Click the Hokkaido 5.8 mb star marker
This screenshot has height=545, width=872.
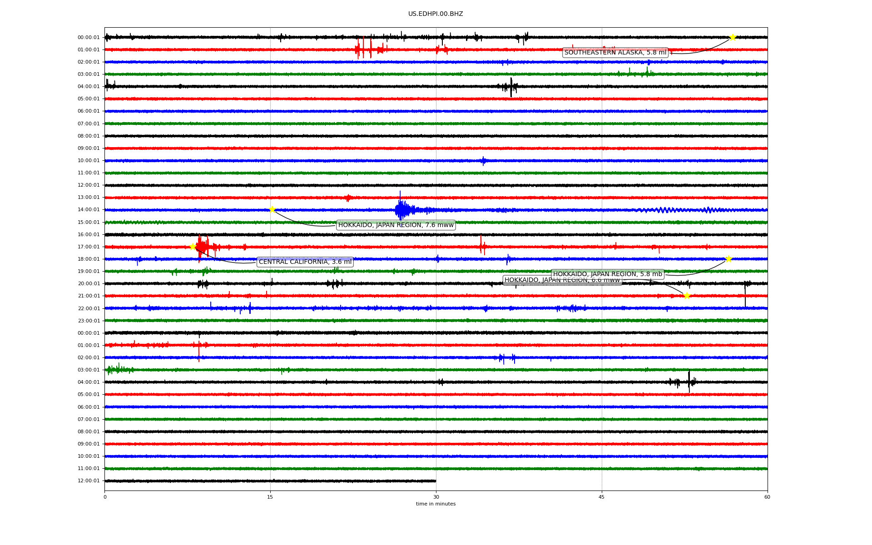click(728, 259)
